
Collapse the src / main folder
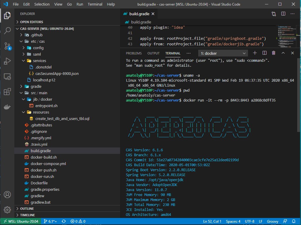(x=67, y=93)
